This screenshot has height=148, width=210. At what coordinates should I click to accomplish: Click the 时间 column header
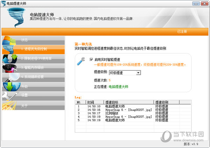pyautogui.click(x=95, y=102)
